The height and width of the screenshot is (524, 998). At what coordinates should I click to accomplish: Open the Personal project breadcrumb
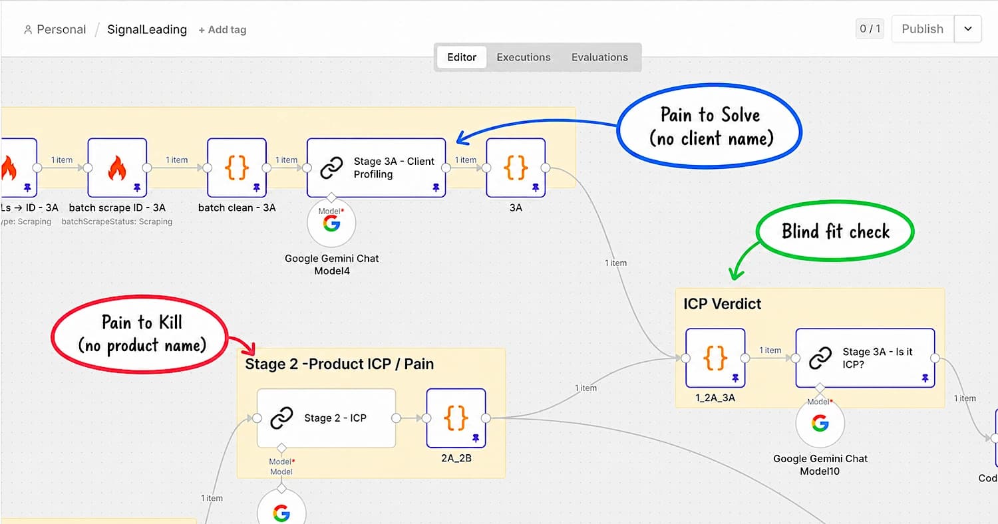click(x=61, y=29)
